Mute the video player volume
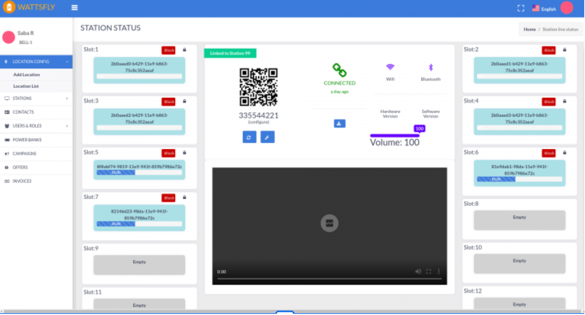This screenshot has width=585, height=315. (418, 272)
